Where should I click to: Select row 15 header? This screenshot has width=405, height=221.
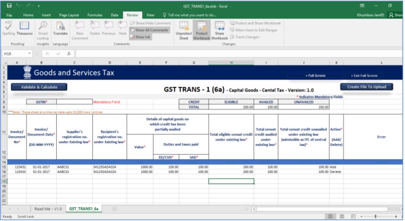(x=4, y=167)
